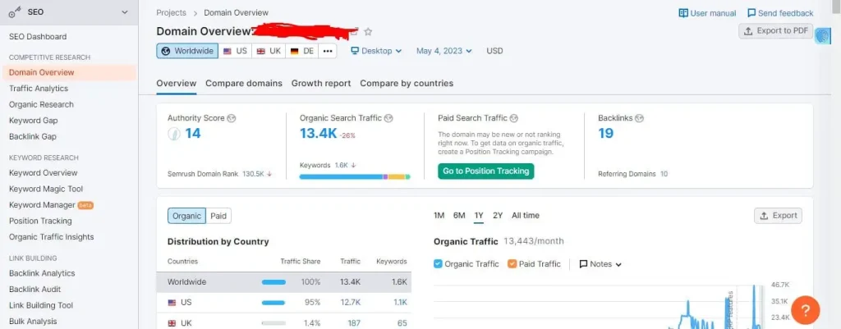This screenshot has height=329, width=841.
Task: Select the US database
Action: coord(235,51)
